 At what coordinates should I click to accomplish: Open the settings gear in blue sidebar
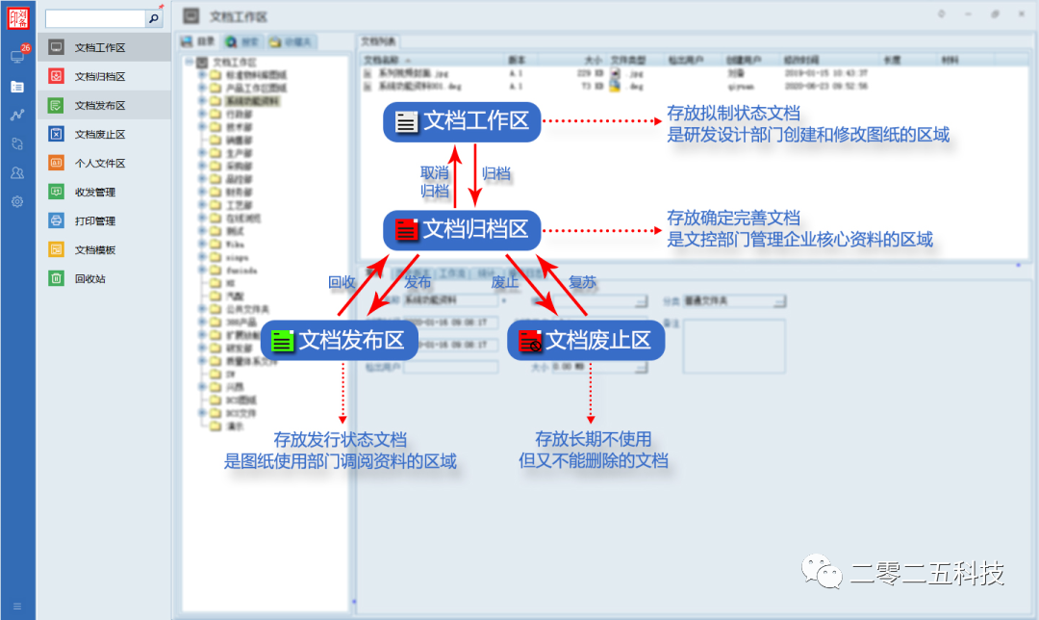coord(17,201)
